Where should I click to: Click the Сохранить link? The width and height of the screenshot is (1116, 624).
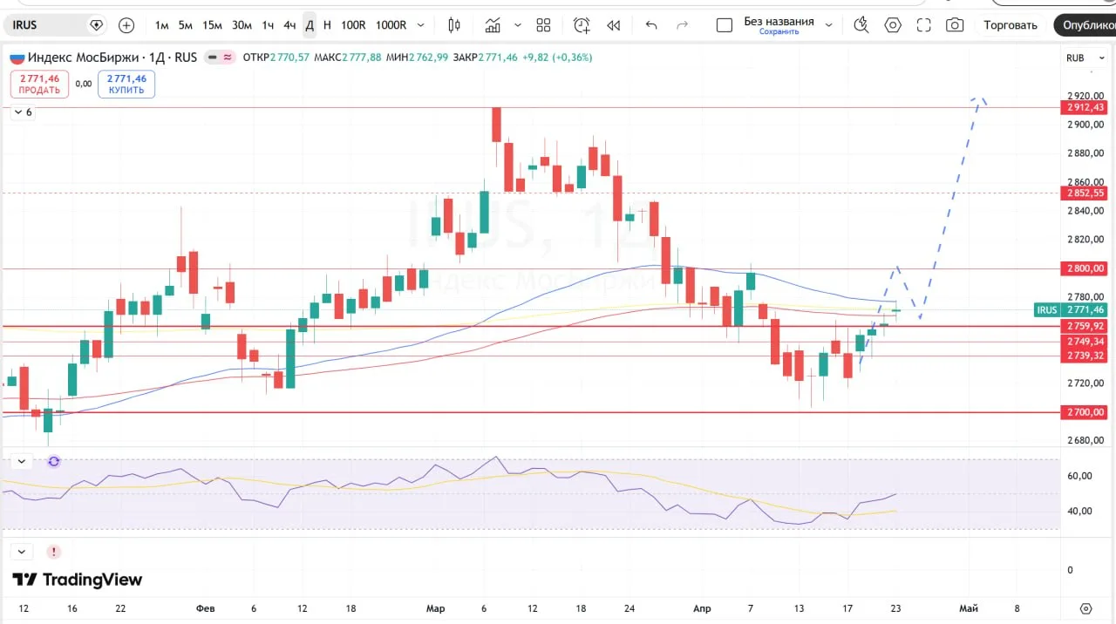click(x=779, y=32)
